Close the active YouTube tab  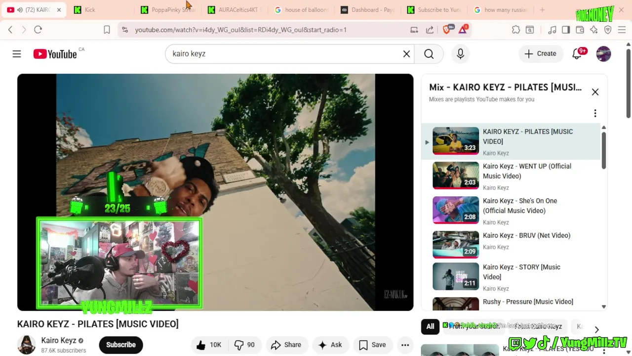coord(59,10)
